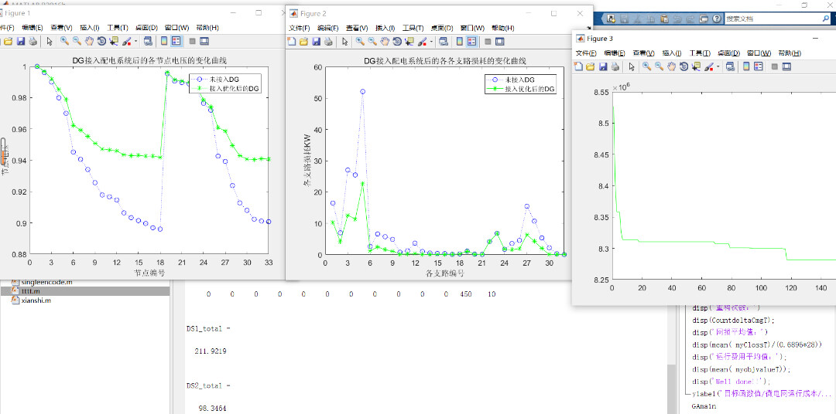Create new figure icon in Figure 2

pos(292,42)
